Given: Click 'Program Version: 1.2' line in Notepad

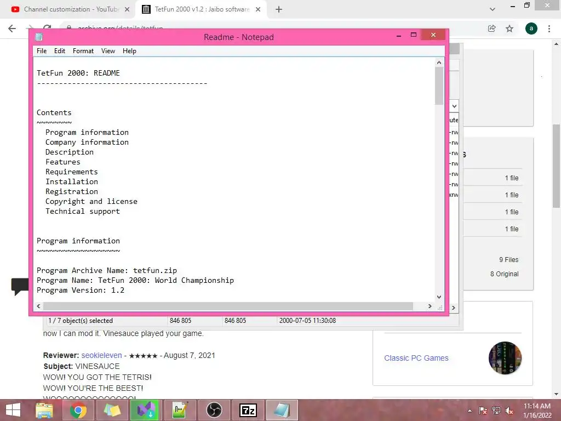Looking at the screenshot, I should 81,290.
